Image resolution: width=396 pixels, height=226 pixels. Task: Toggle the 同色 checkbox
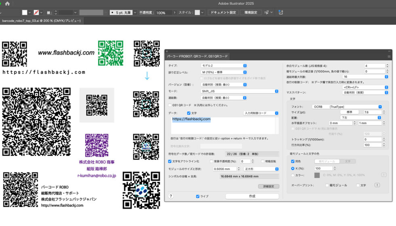point(293,161)
